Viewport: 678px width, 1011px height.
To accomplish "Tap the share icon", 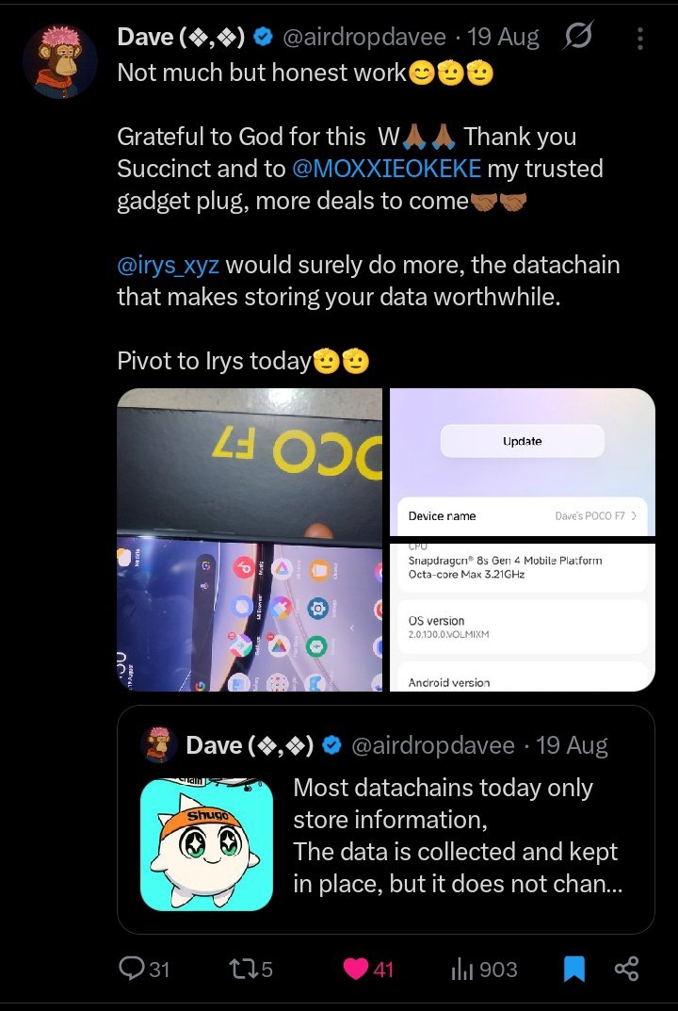I will 626,969.
